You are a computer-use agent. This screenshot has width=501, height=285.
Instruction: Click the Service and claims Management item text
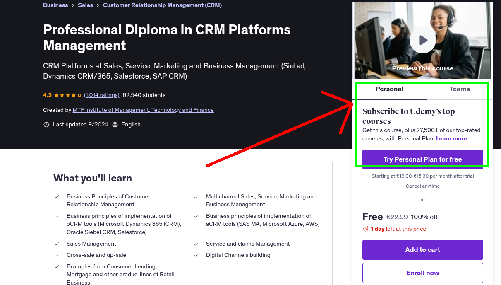248,244
